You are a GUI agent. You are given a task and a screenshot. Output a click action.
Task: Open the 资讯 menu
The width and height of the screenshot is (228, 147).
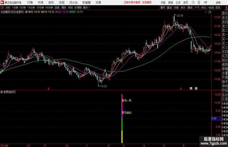click(51, 2)
